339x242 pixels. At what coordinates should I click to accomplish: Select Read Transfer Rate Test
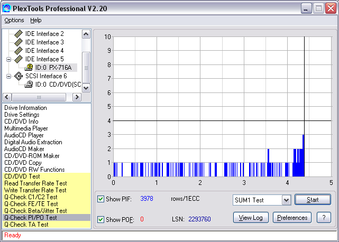click(47, 183)
